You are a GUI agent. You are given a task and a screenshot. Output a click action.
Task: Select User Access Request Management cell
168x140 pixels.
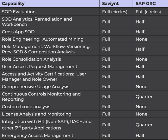[50, 67]
